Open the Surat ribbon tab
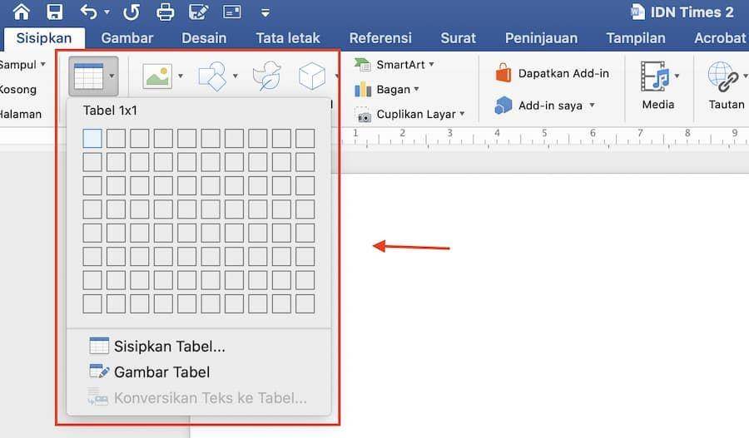This screenshot has height=438, width=749. pyautogui.click(x=458, y=37)
